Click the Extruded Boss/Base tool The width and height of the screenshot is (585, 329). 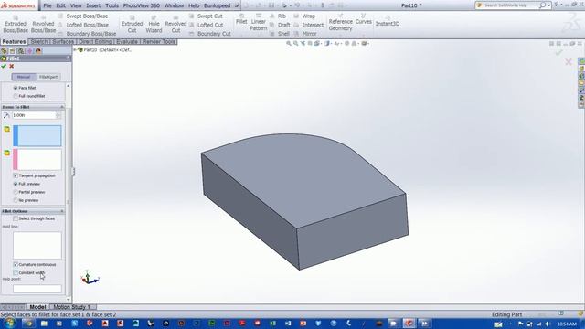click(x=16, y=24)
